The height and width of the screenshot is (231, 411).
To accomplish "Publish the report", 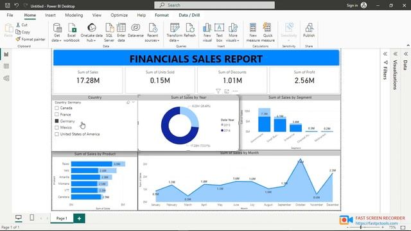I will pyautogui.click(x=309, y=30).
